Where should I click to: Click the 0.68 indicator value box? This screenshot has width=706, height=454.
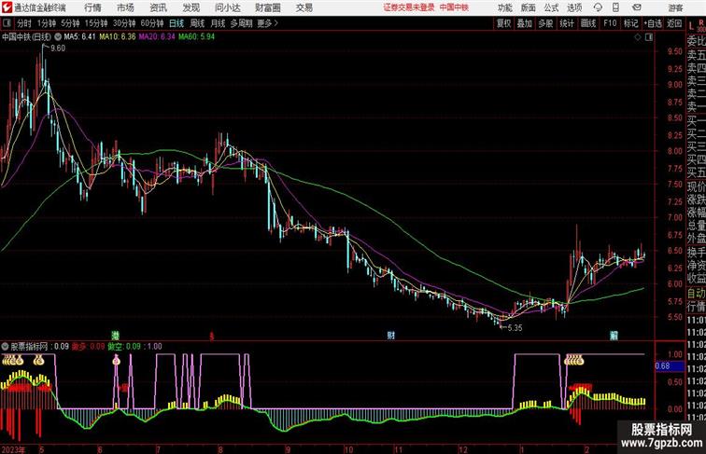coord(669,365)
